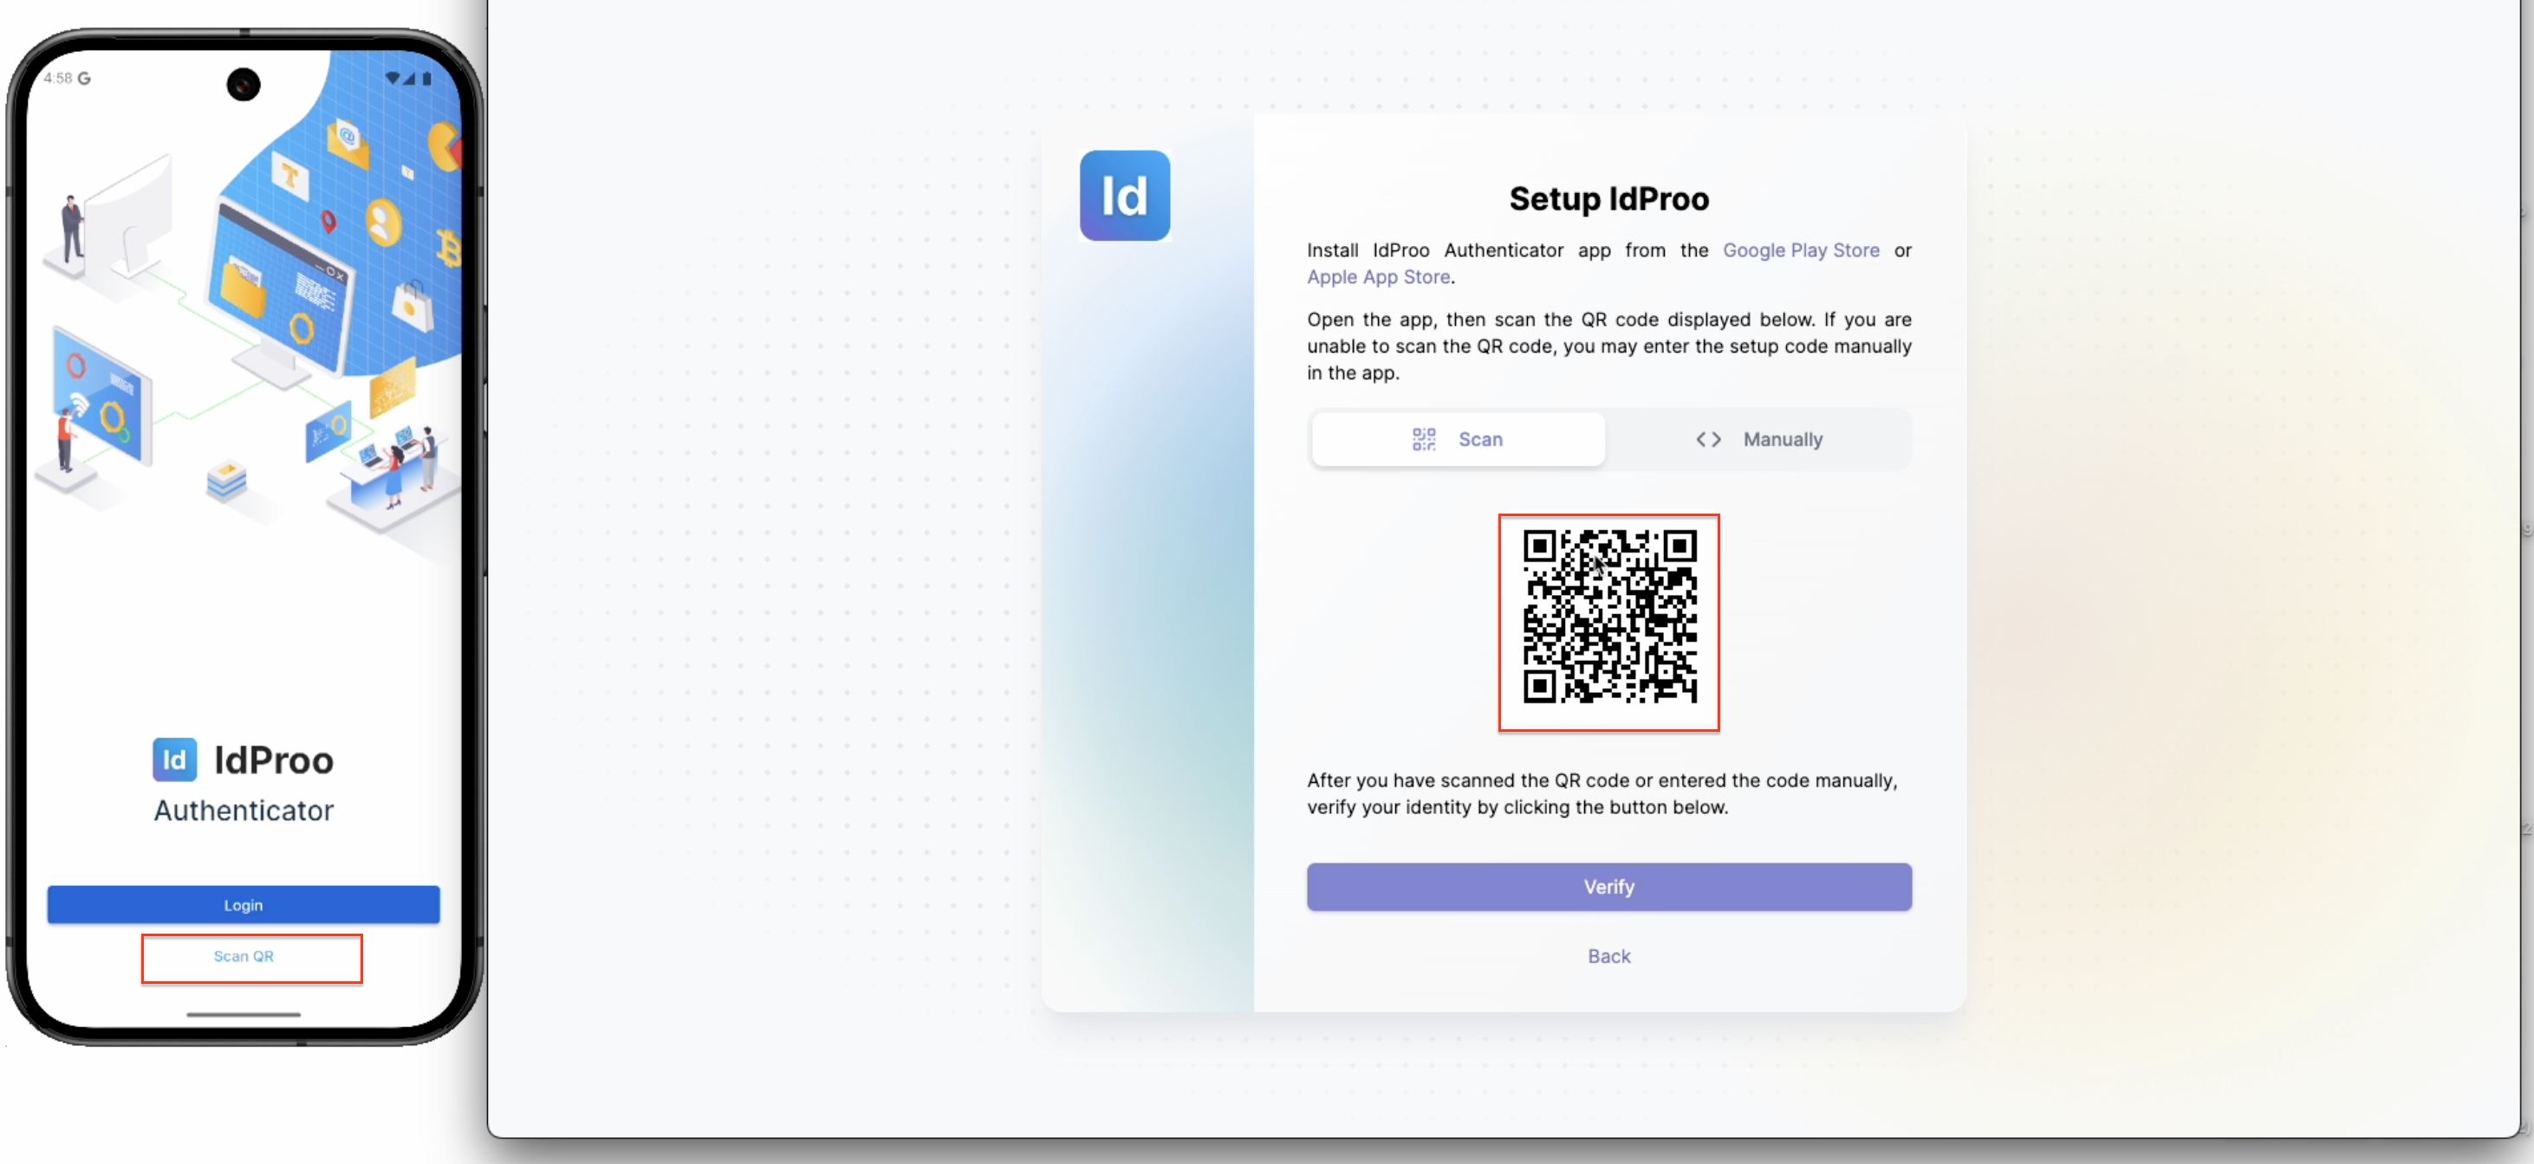
Task: Click the 'Setup IdProo' heading
Action: [x=1608, y=198]
